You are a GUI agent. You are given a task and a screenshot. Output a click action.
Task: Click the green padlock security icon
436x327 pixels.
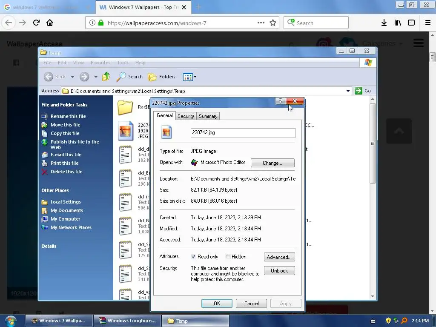(101, 23)
